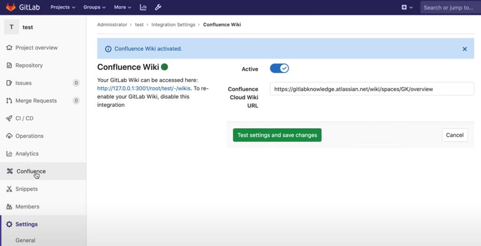Screen dimensions: 481x246
Task: Click the Issues count badge 0
Action: pyautogui.click(x=76, y=83)
